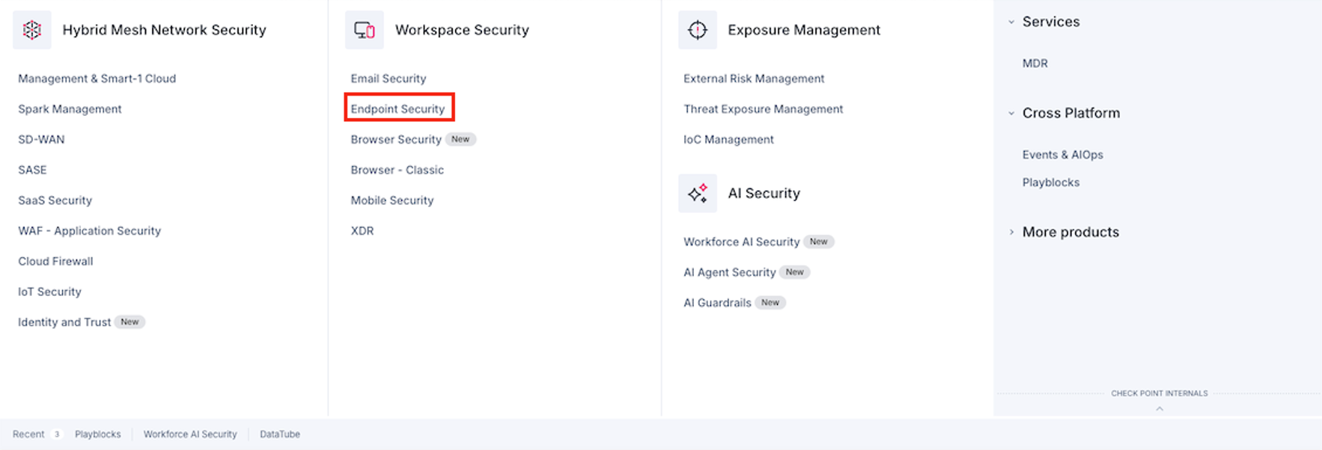Select WAF - Application Security
This screenshot has width=1322, height=450.
click(x=90, y=231)
